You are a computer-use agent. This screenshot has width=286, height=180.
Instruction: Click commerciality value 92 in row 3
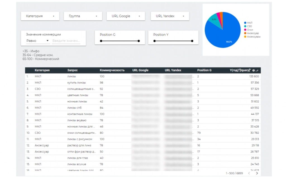pos(101,89)
